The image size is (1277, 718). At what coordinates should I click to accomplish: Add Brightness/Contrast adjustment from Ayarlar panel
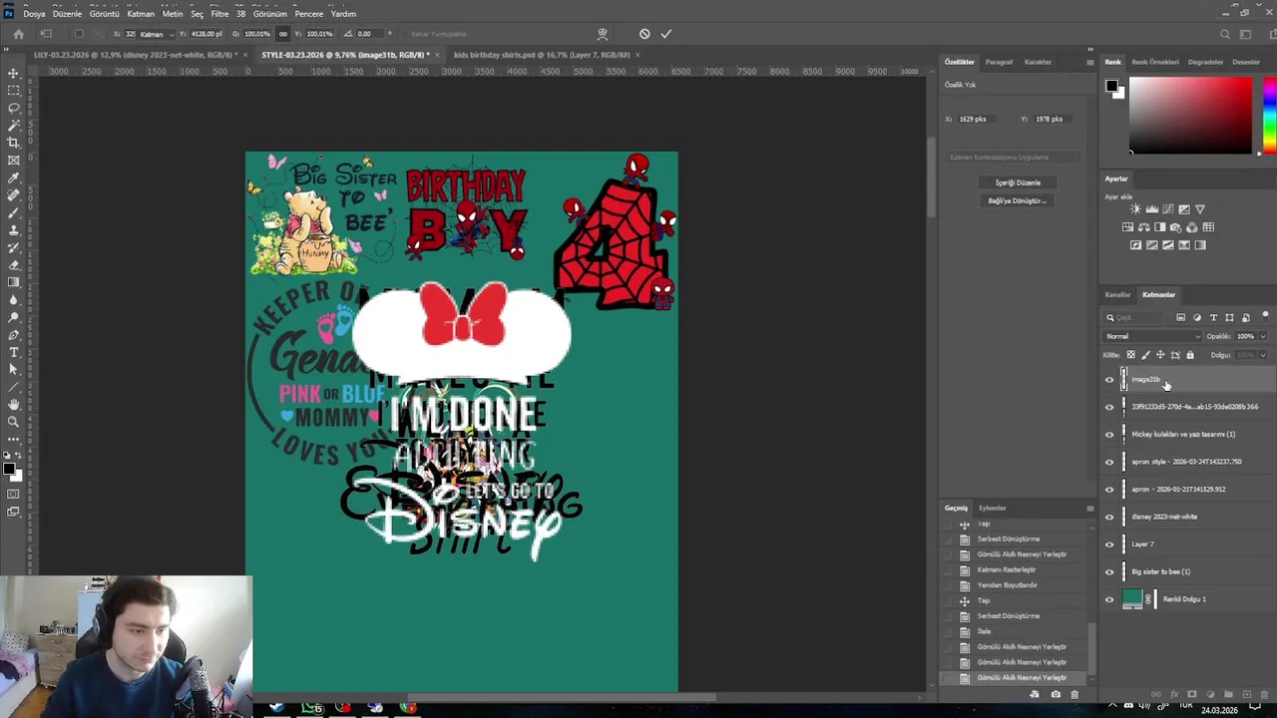point(1135,209)
